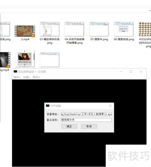Click the monitor icon in 打开设备 dialog title
This screenshot has width=151, height=167.
pyautogui.click(x=47, y=106)
